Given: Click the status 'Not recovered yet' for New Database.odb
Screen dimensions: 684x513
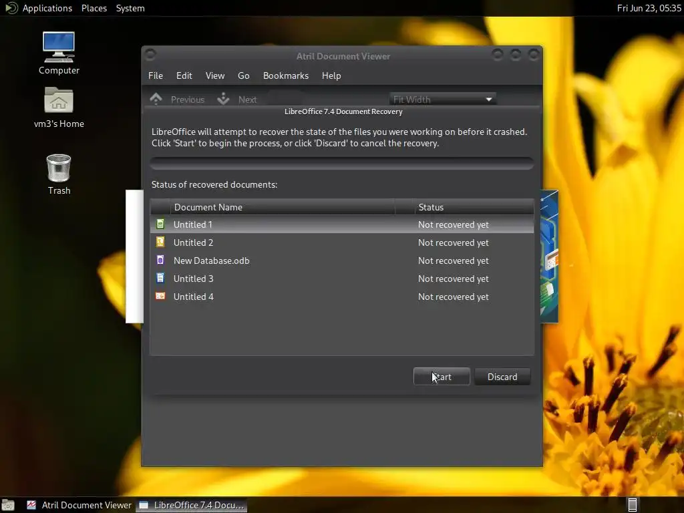Looking at the screenshot, I should pos(454,261).
